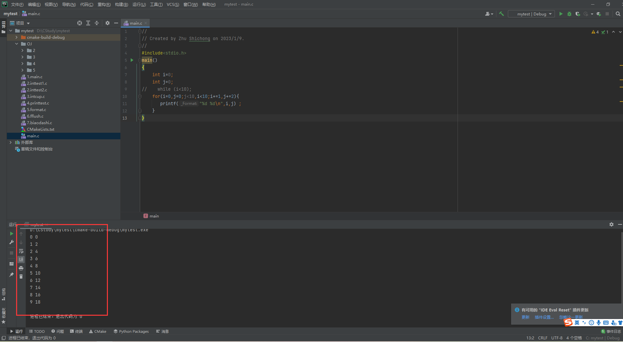Click main breadcrumb below editor

pyautogui.click(x=151, y=216)
